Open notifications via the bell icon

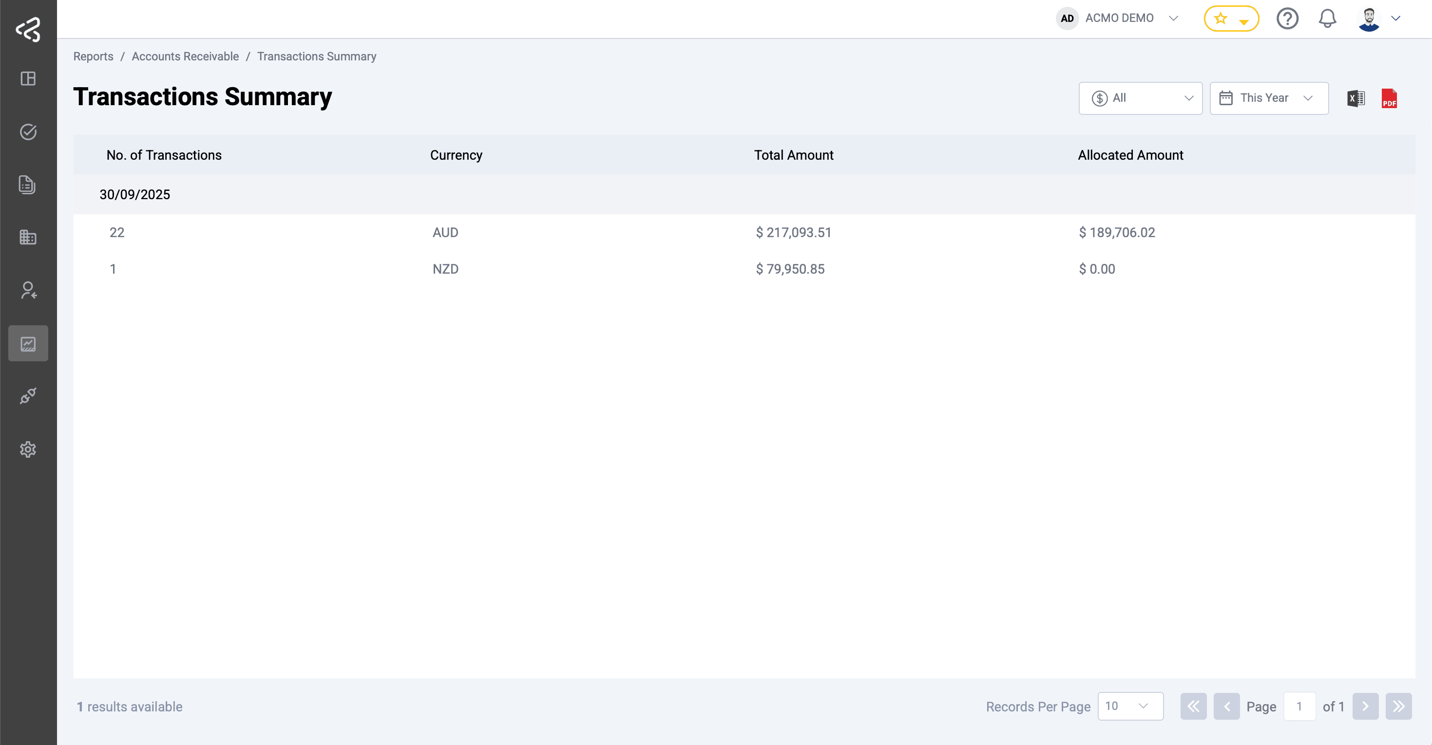(x=1328, y=19)
